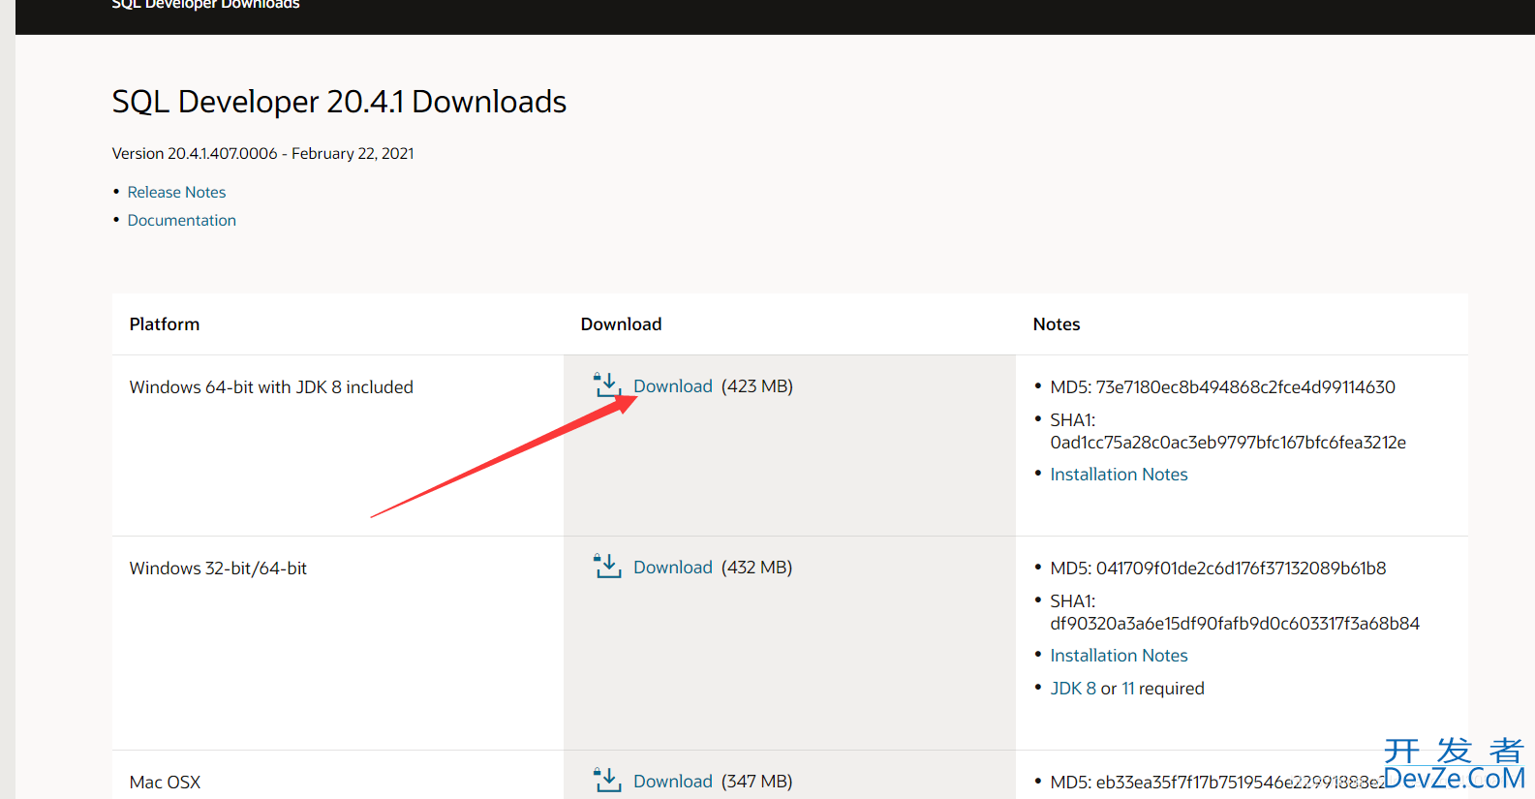
Task: Click the download icon for Windows 64-bit with JDK 8
Action: pos(607,385)
